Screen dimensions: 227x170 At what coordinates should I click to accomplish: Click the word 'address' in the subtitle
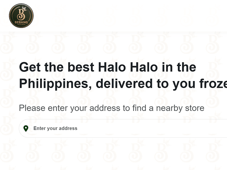(105, 108)
